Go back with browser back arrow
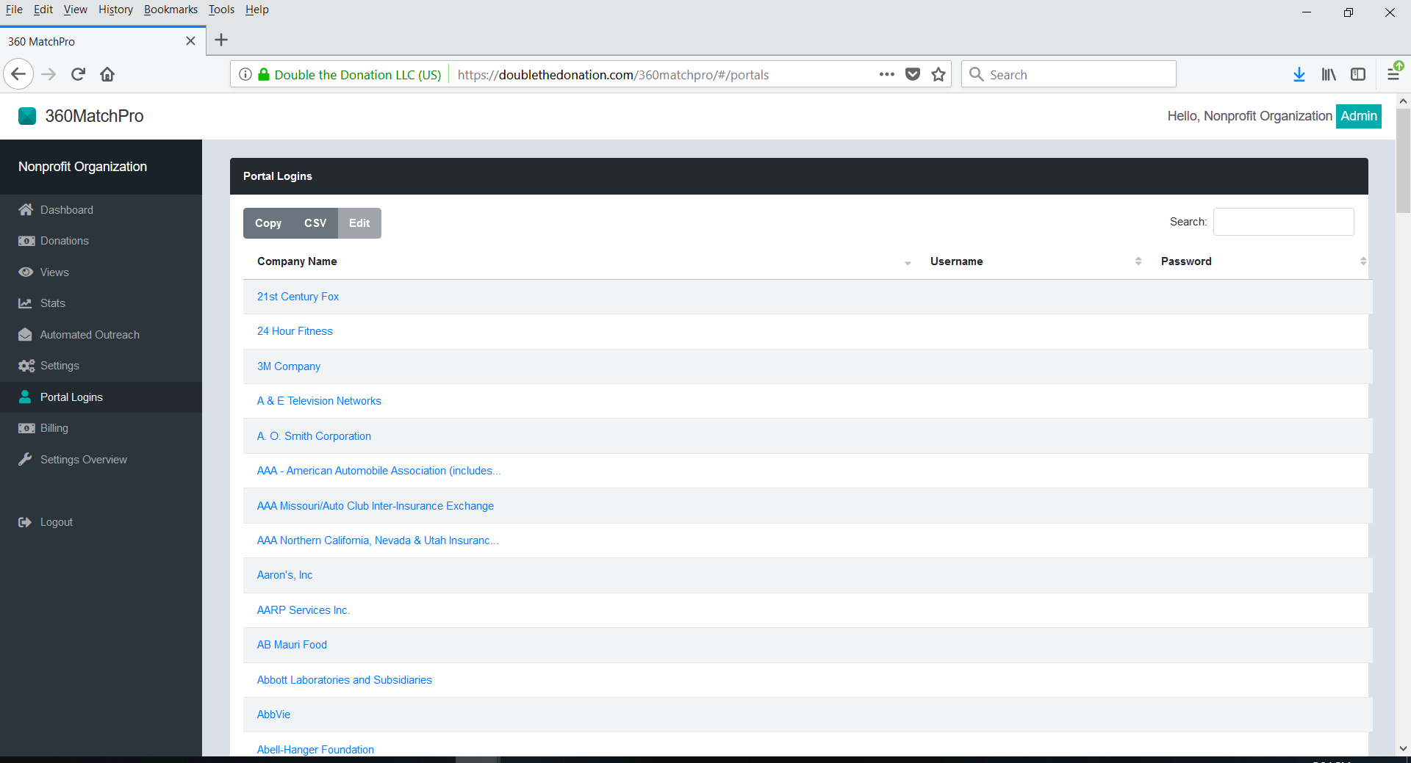The width and height of the screenshot is (1411, 763). click(18, 74)
